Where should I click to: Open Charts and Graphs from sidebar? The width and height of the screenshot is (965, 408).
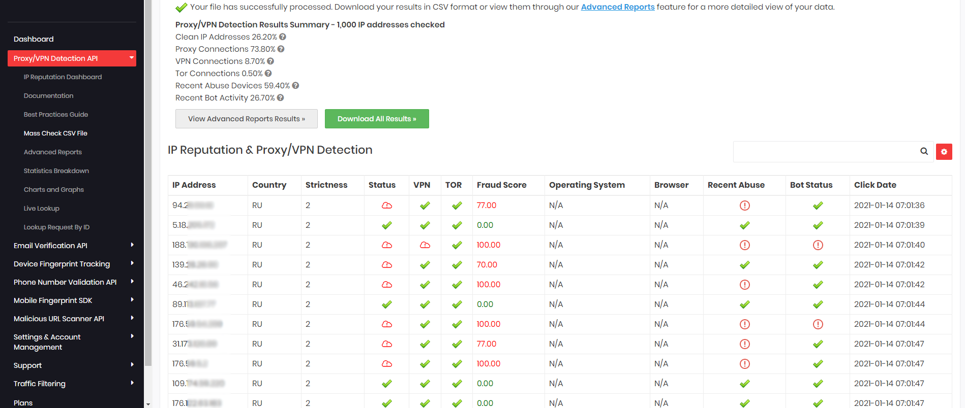(54, 190)
